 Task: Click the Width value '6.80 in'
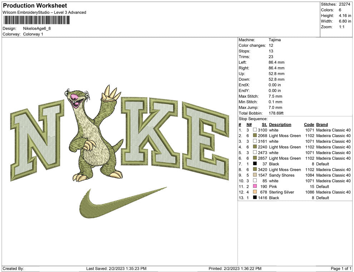345,21
